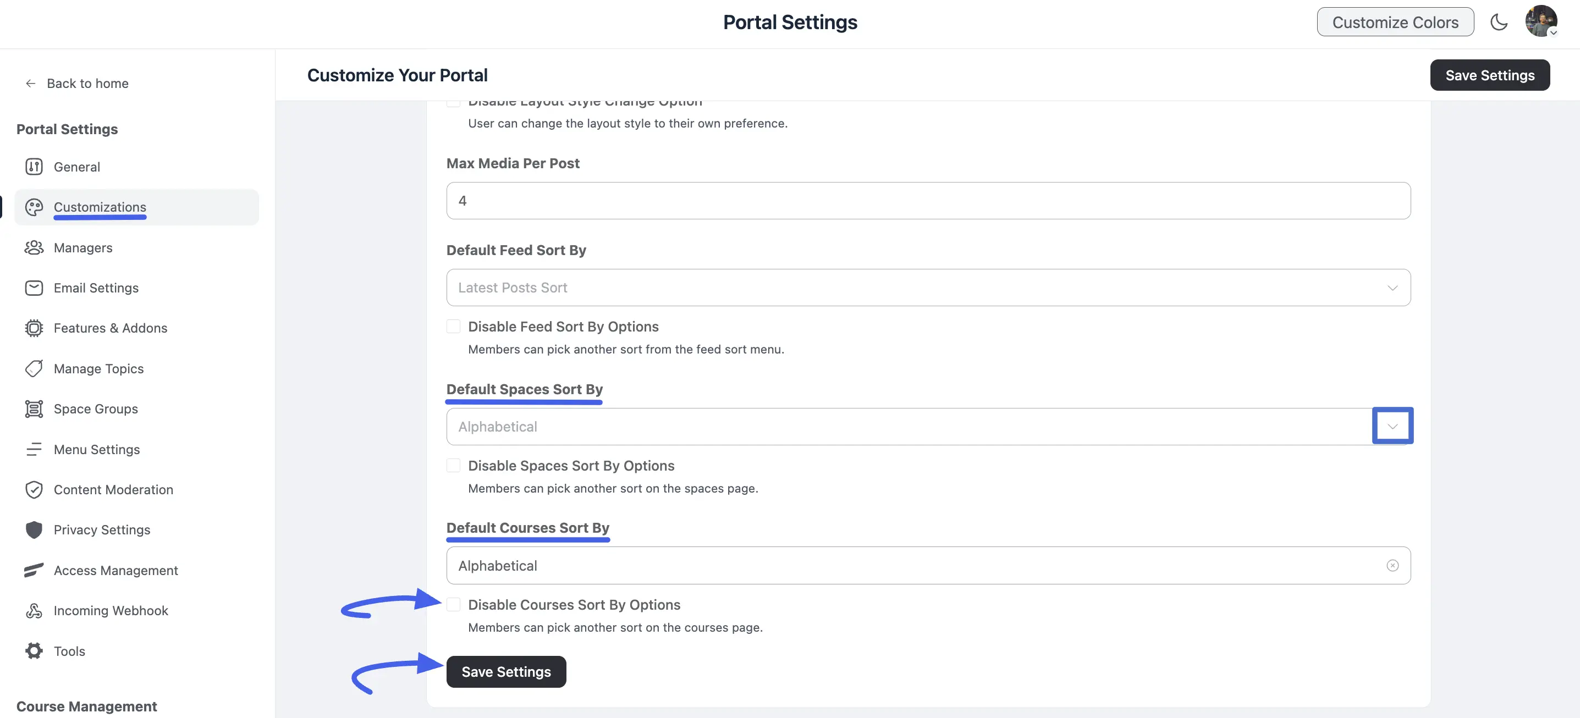Viewport: 1580px width, 718px height.
Task: Click the top Save Settings button
Action: pos(1490,75)
